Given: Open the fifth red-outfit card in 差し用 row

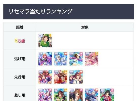Looking at the screenshot, I should click(x=107, y=95).
